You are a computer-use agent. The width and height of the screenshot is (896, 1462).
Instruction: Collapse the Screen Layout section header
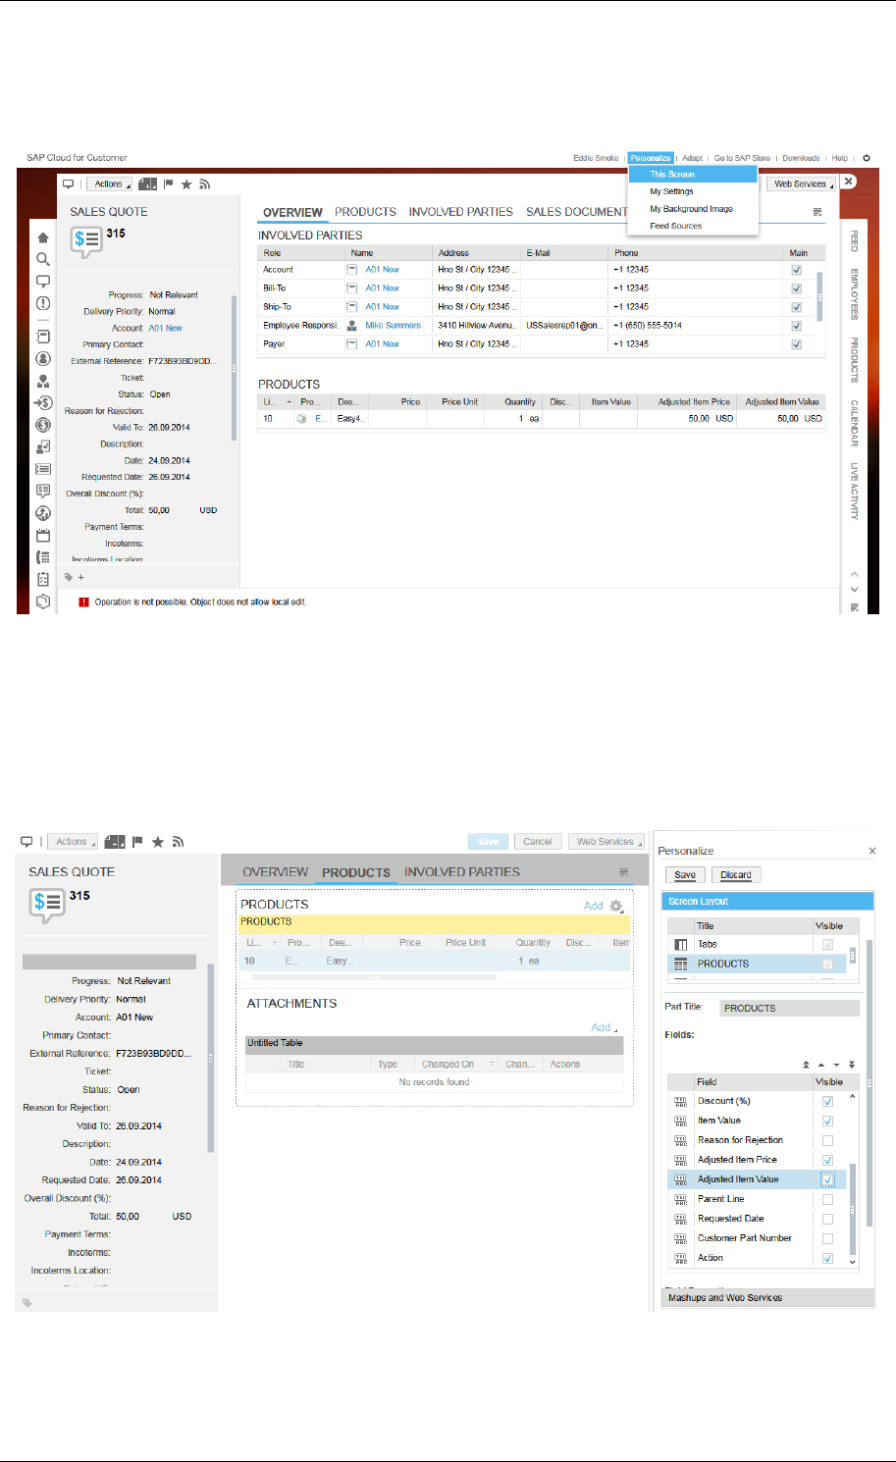767,901
